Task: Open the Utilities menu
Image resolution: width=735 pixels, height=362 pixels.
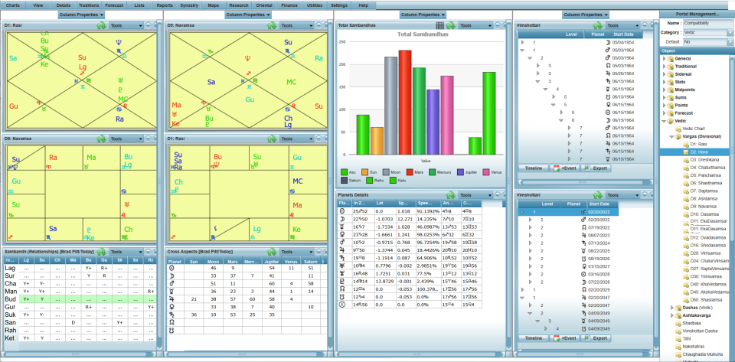Action: [x=314, y=5]
